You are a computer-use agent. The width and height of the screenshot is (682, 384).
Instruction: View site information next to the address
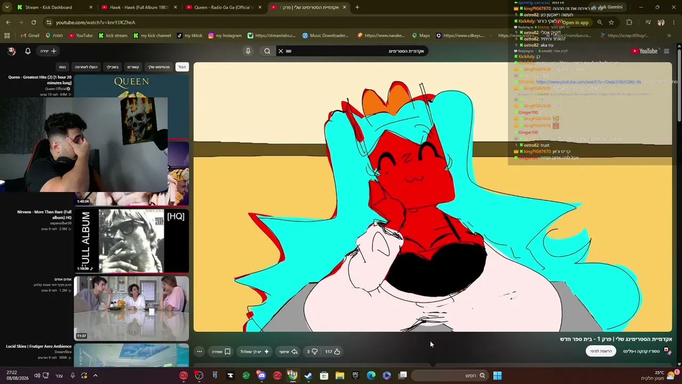[49, 22]
